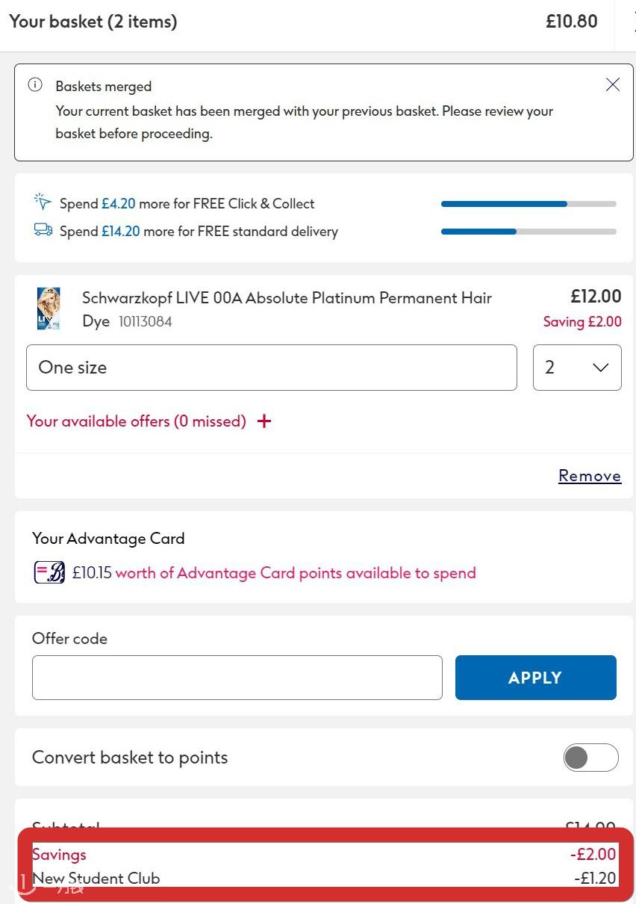Click the info icon in Baskets merged notice
This screenshot has width=636, height=904.
tap(35, 84)
